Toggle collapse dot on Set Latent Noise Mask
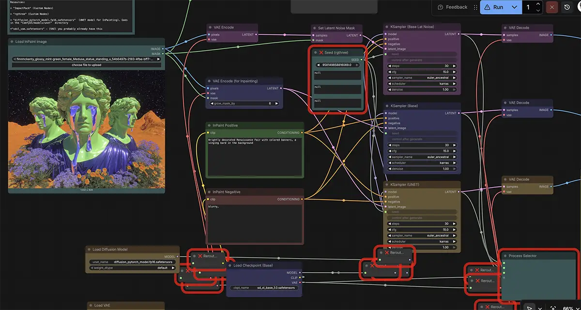This screenshot has height=310, width=581. [314, 28]
